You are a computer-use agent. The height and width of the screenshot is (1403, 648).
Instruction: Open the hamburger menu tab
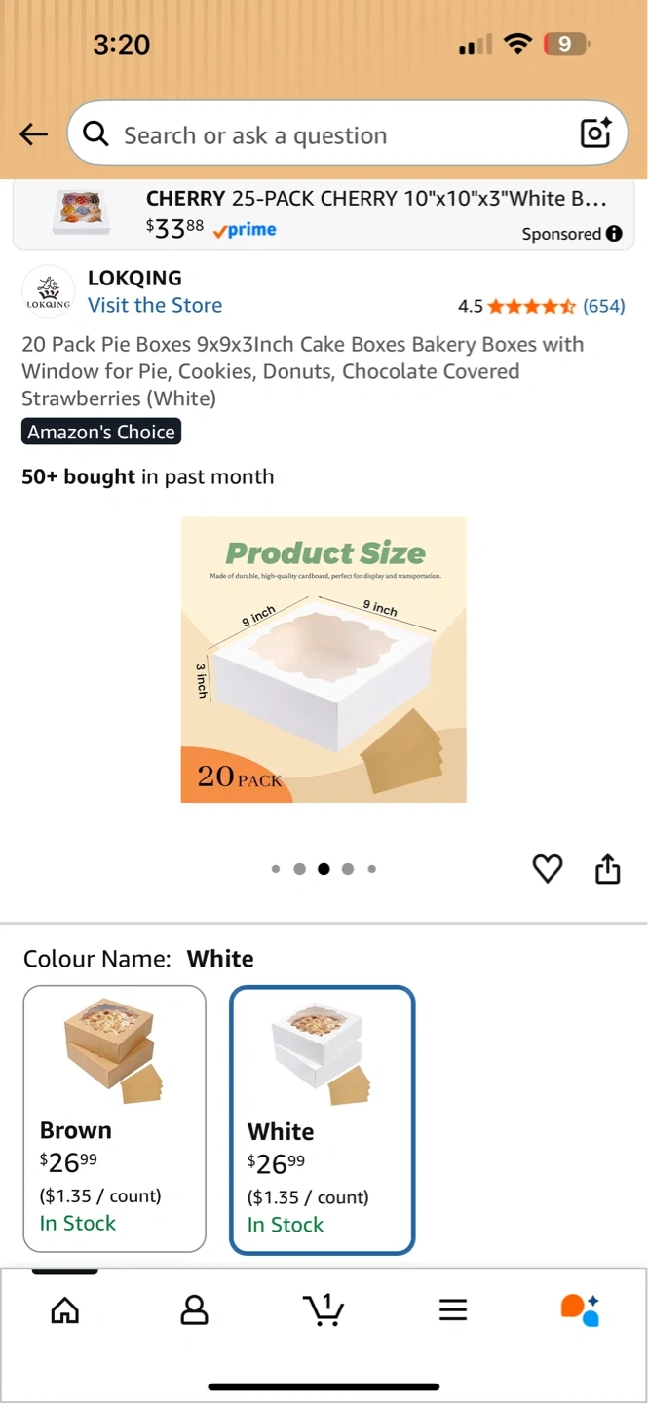point(453,1310)
